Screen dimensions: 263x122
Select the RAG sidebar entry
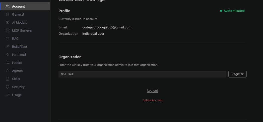click(25, 39)
